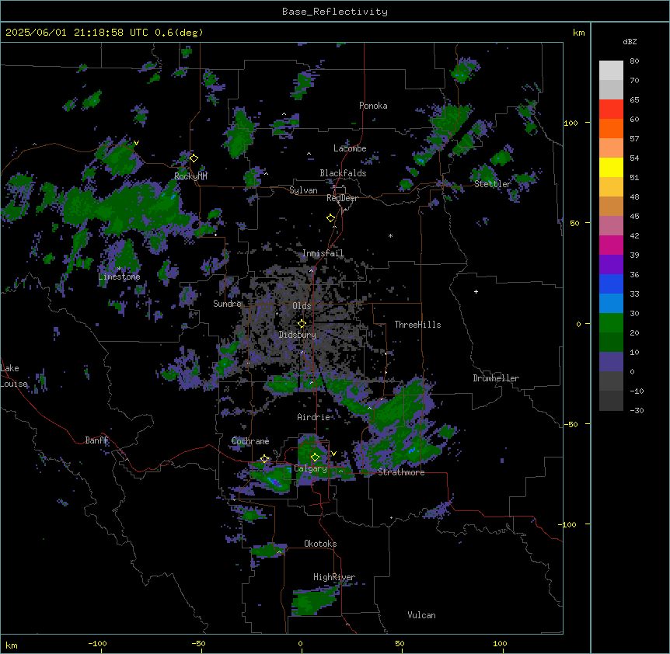Image resolution: width=670 pixels, height=654 pixels.
Task: Click the Airdrie label
Action: tap(313, 417)
